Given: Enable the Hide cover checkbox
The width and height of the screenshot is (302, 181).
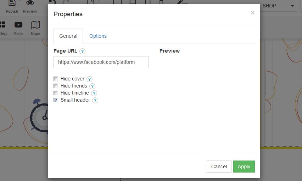Looking at the screenshot, I should coord(56,79).
